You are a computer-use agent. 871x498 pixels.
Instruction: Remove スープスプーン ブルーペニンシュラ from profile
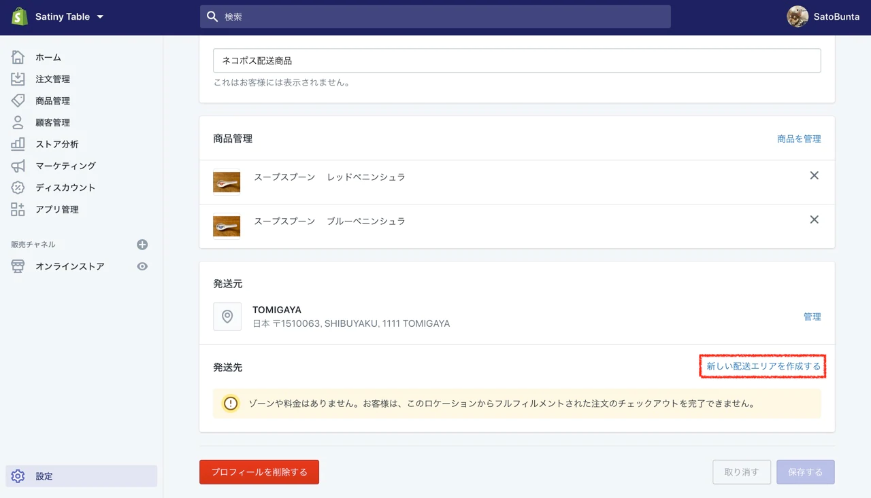coord(814,220)
